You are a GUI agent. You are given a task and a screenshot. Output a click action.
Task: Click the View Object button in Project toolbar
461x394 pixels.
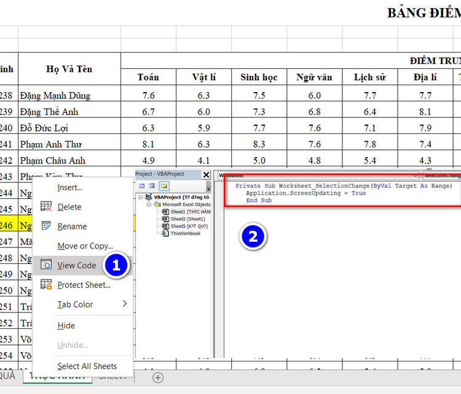[151, 186]
